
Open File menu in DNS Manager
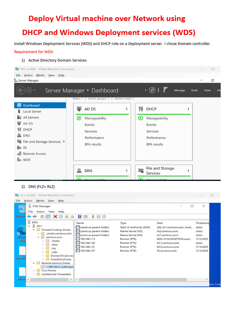(x=30, y=212)
